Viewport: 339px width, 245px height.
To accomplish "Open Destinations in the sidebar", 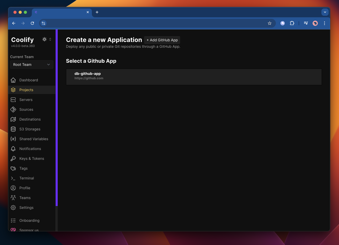I will pyautogui.click(x=32, y=119).
